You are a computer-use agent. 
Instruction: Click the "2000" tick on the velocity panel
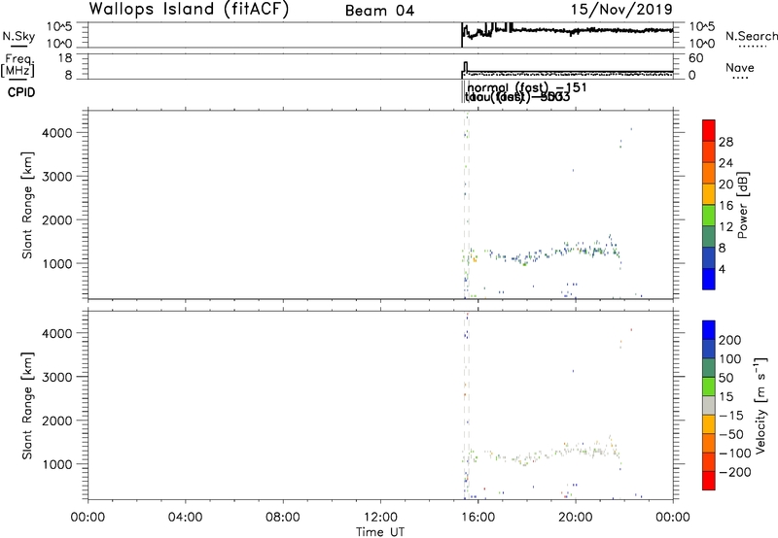pyautogui.click(x=57, y=420)
